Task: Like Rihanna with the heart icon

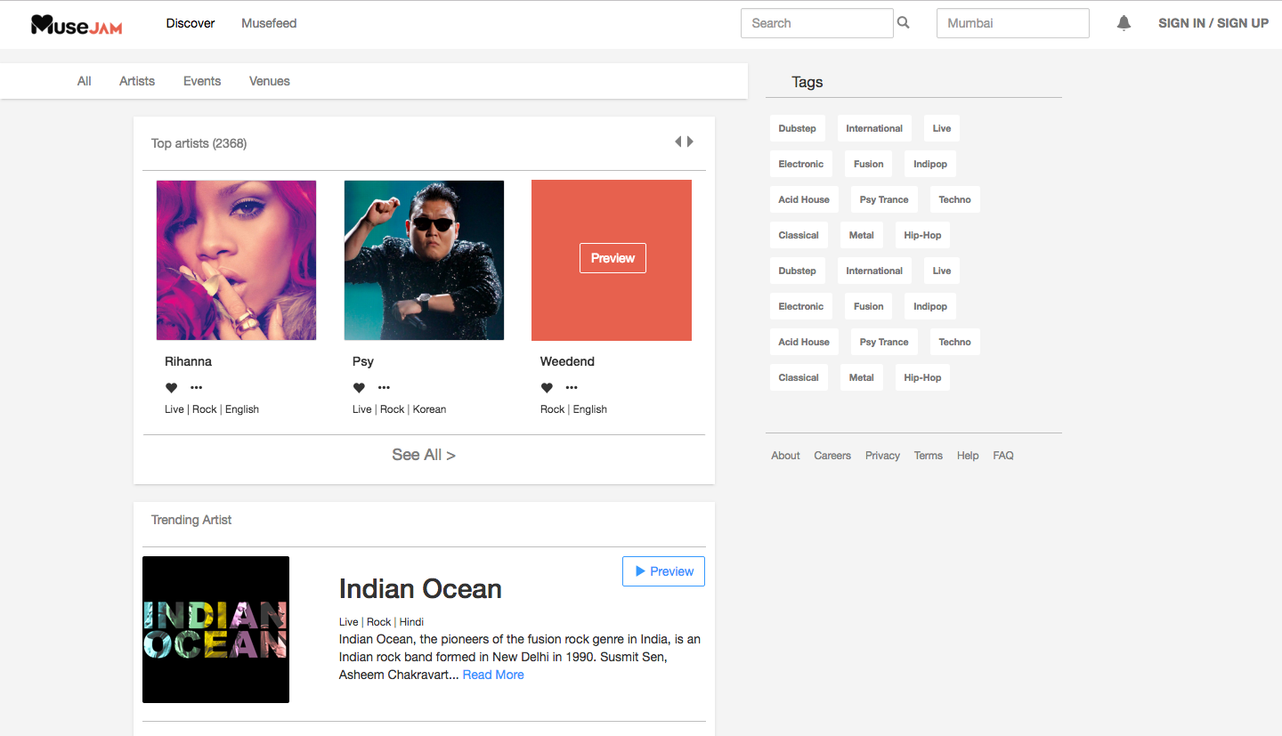Action: click(x=171, y=387)
